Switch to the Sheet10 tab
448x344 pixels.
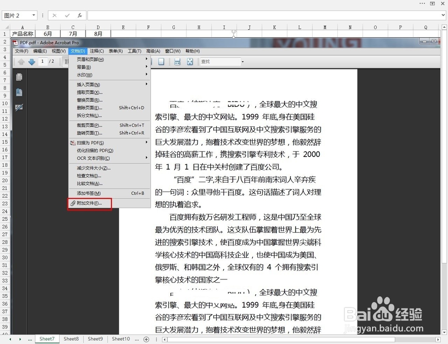pos(121,339)
